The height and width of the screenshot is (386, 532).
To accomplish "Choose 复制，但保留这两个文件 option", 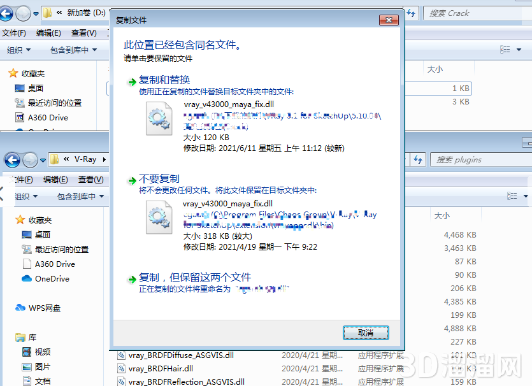I will [x=195, y=277].
